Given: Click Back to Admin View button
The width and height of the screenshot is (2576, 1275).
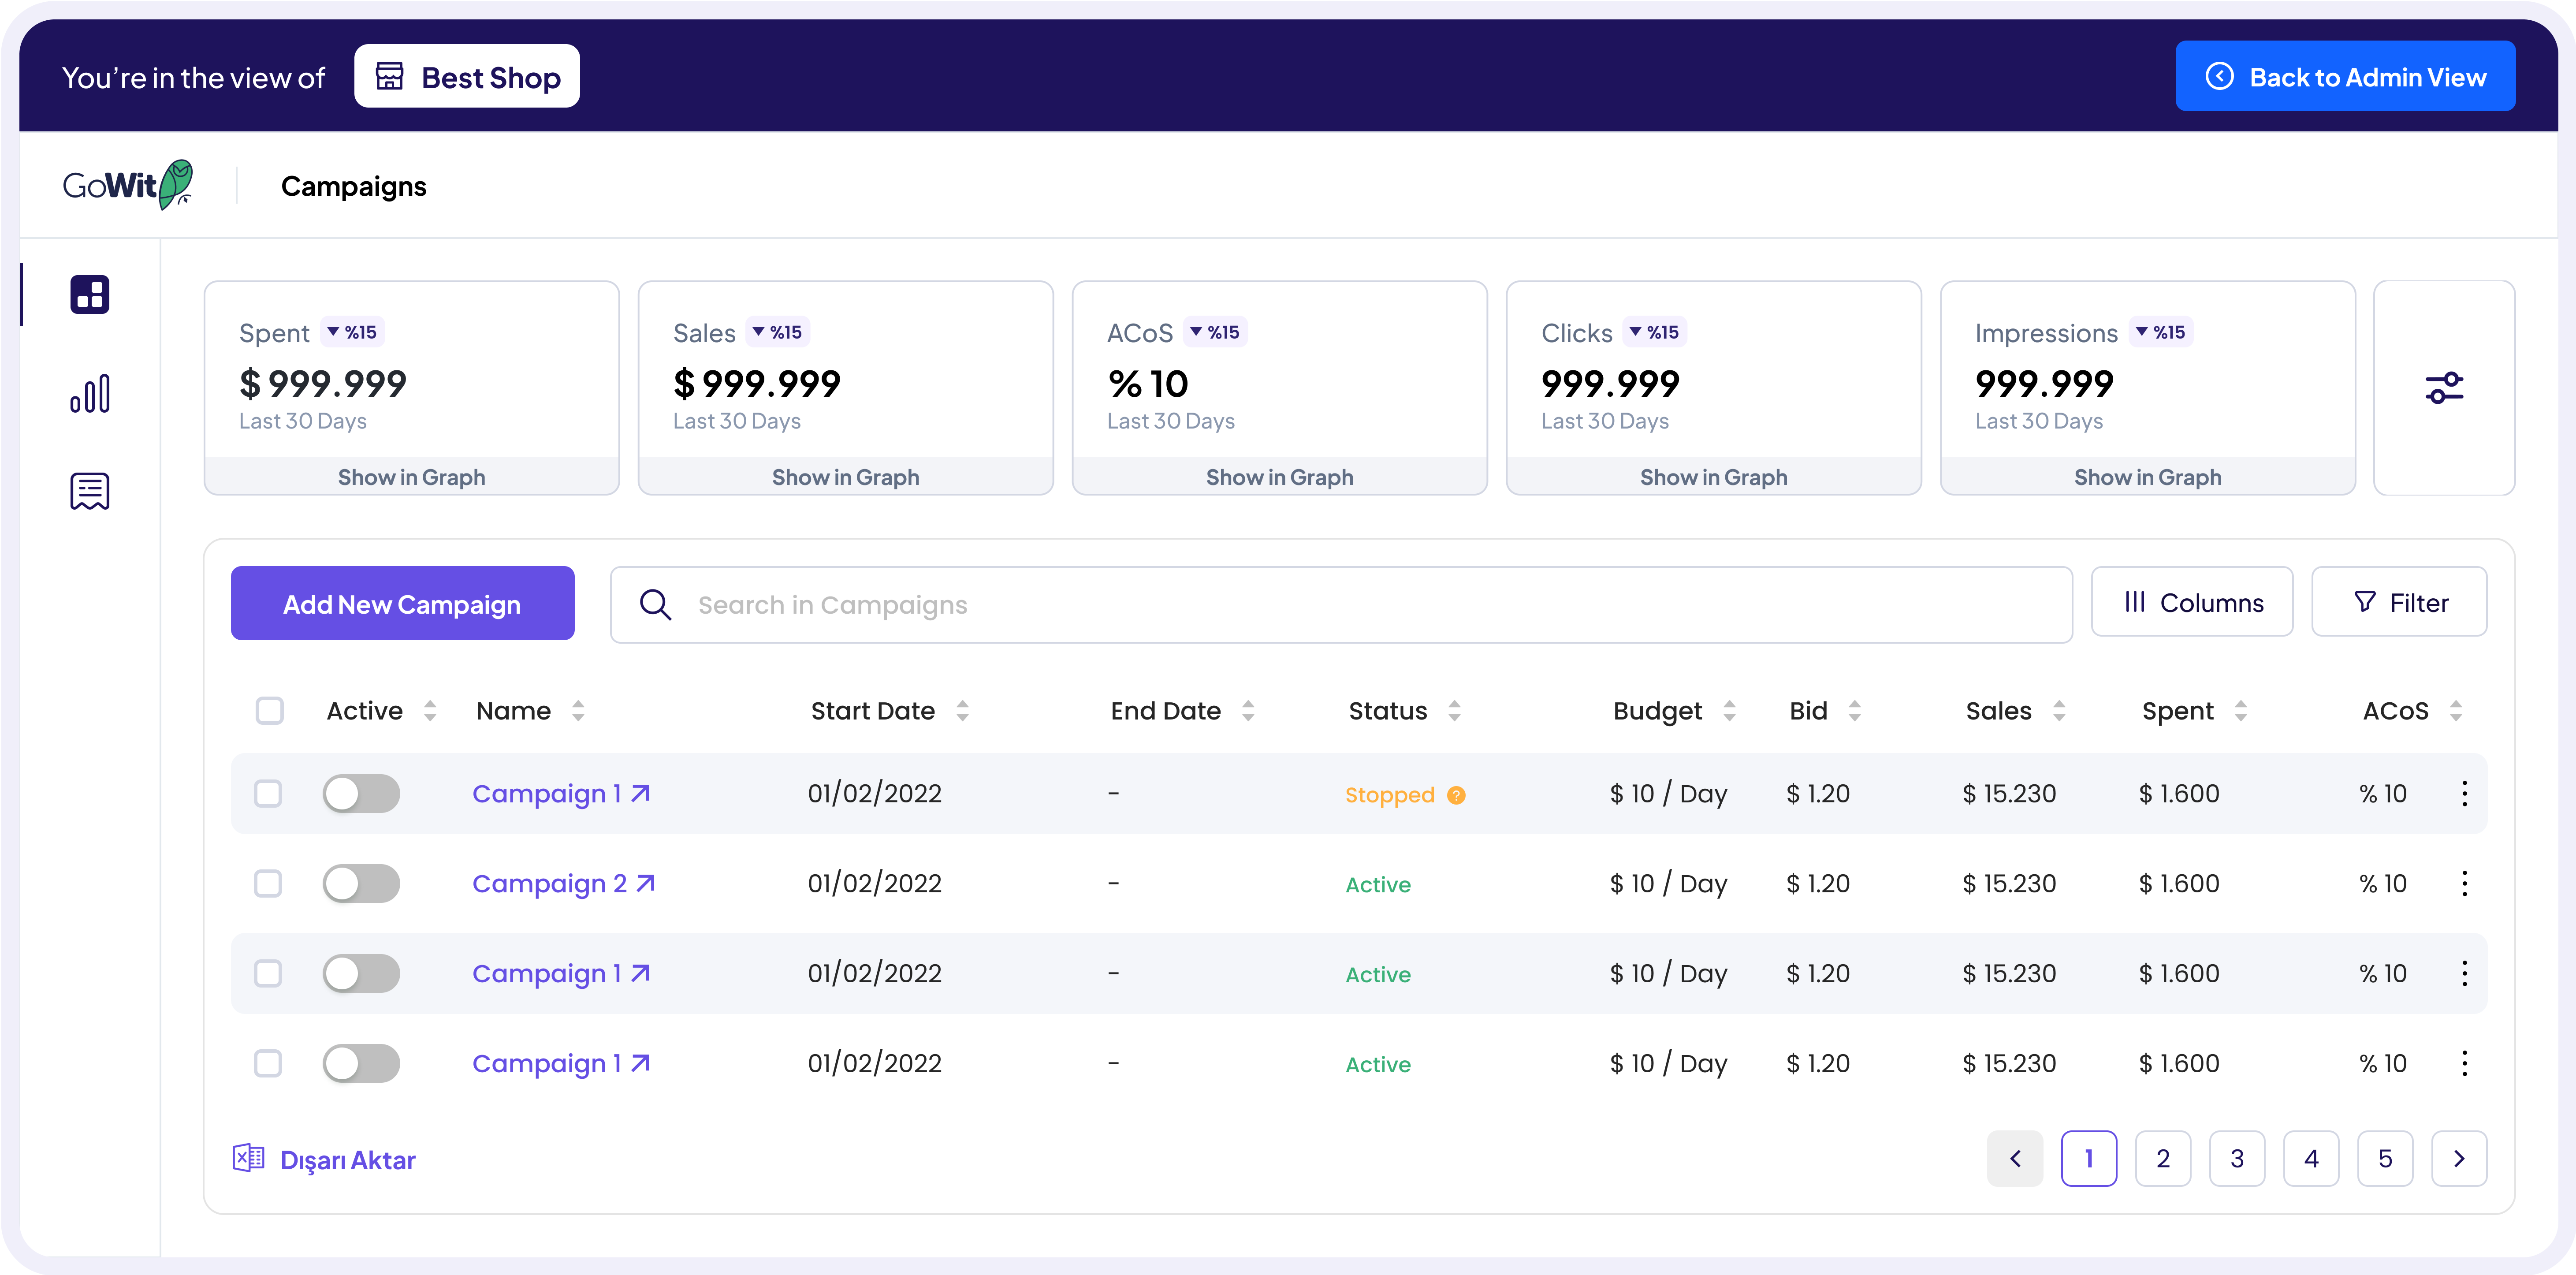Looking at the screenshot, I should click(x=2344, y=77).
